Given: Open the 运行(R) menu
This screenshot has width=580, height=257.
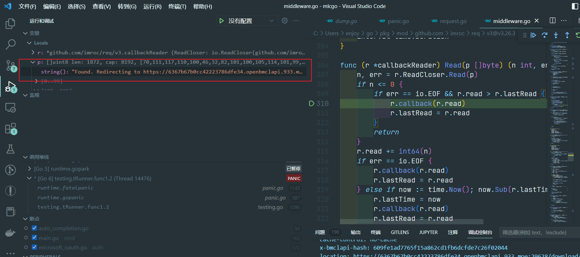Looking at the screenshot, I should pyautogui.click(x=152, y=6).
